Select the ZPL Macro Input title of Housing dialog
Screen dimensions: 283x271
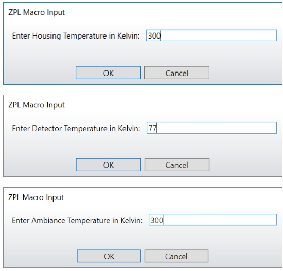tap(37, 12)
